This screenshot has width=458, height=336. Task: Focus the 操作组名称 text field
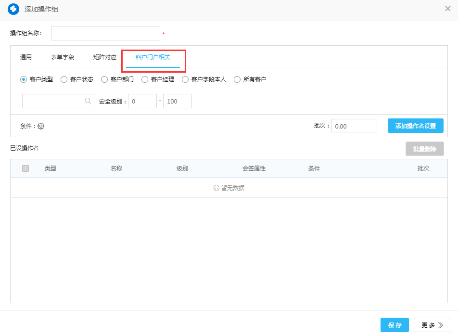coord(105,33)
